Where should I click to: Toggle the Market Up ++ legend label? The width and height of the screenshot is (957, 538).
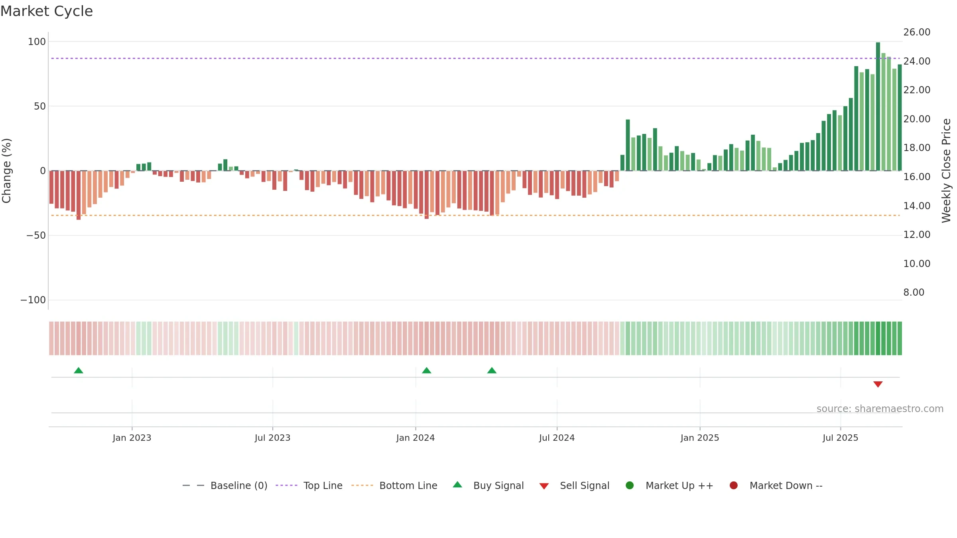point(679,485)
